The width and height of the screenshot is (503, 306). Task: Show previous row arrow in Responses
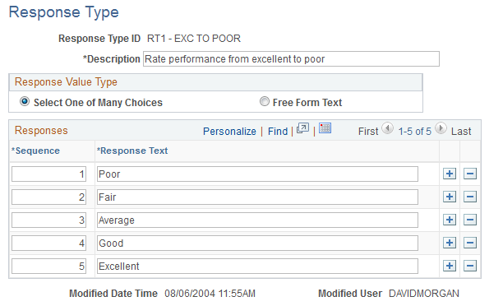pyautogui.click(x=387, y=128)
